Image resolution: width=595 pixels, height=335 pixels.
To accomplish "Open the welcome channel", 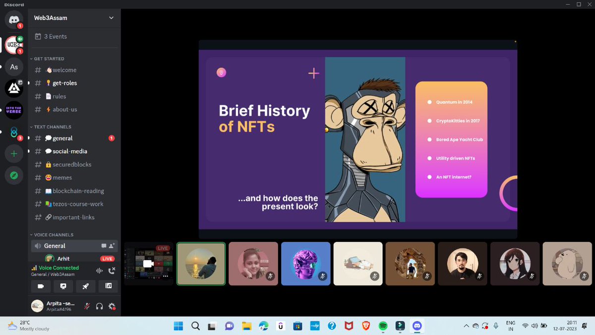I will (x=74, y=70).
